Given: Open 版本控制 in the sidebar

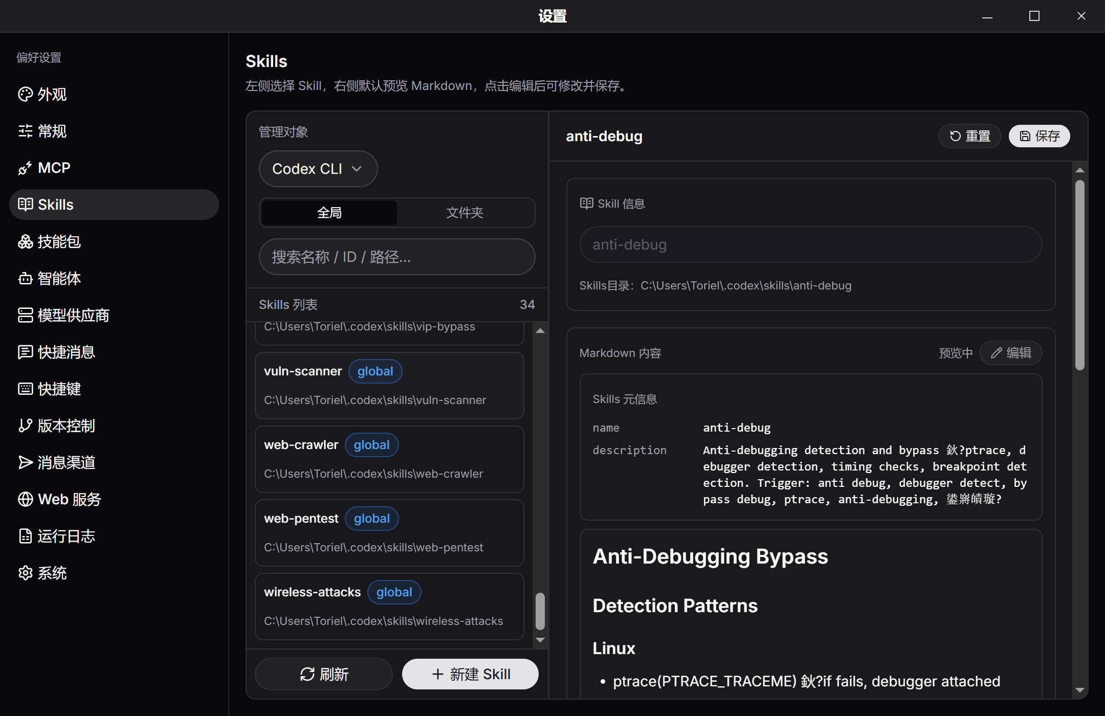Looking at the screenshot, I should click(114, 426).
